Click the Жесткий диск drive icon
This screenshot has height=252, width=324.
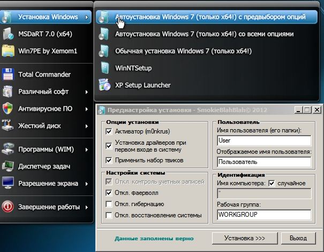pyautogui.click(x=9, y=126)
